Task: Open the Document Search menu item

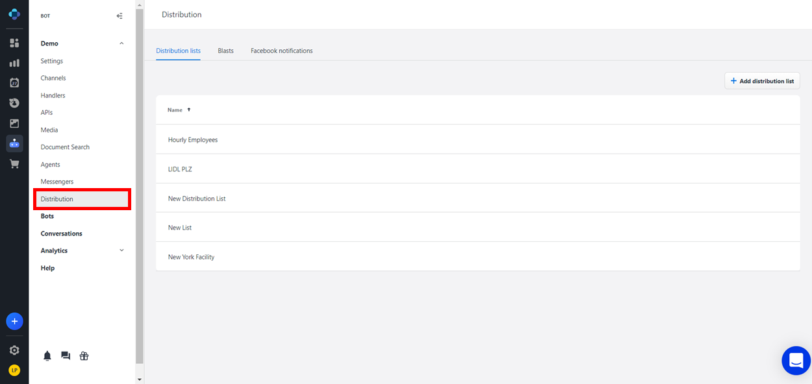Action: click(x=65, y=147)
